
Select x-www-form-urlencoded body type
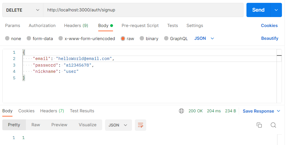click(x=87, y=39)
